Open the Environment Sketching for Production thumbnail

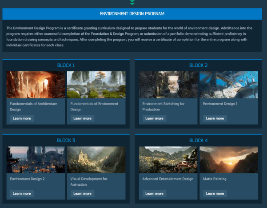click(x=168, y=85)
